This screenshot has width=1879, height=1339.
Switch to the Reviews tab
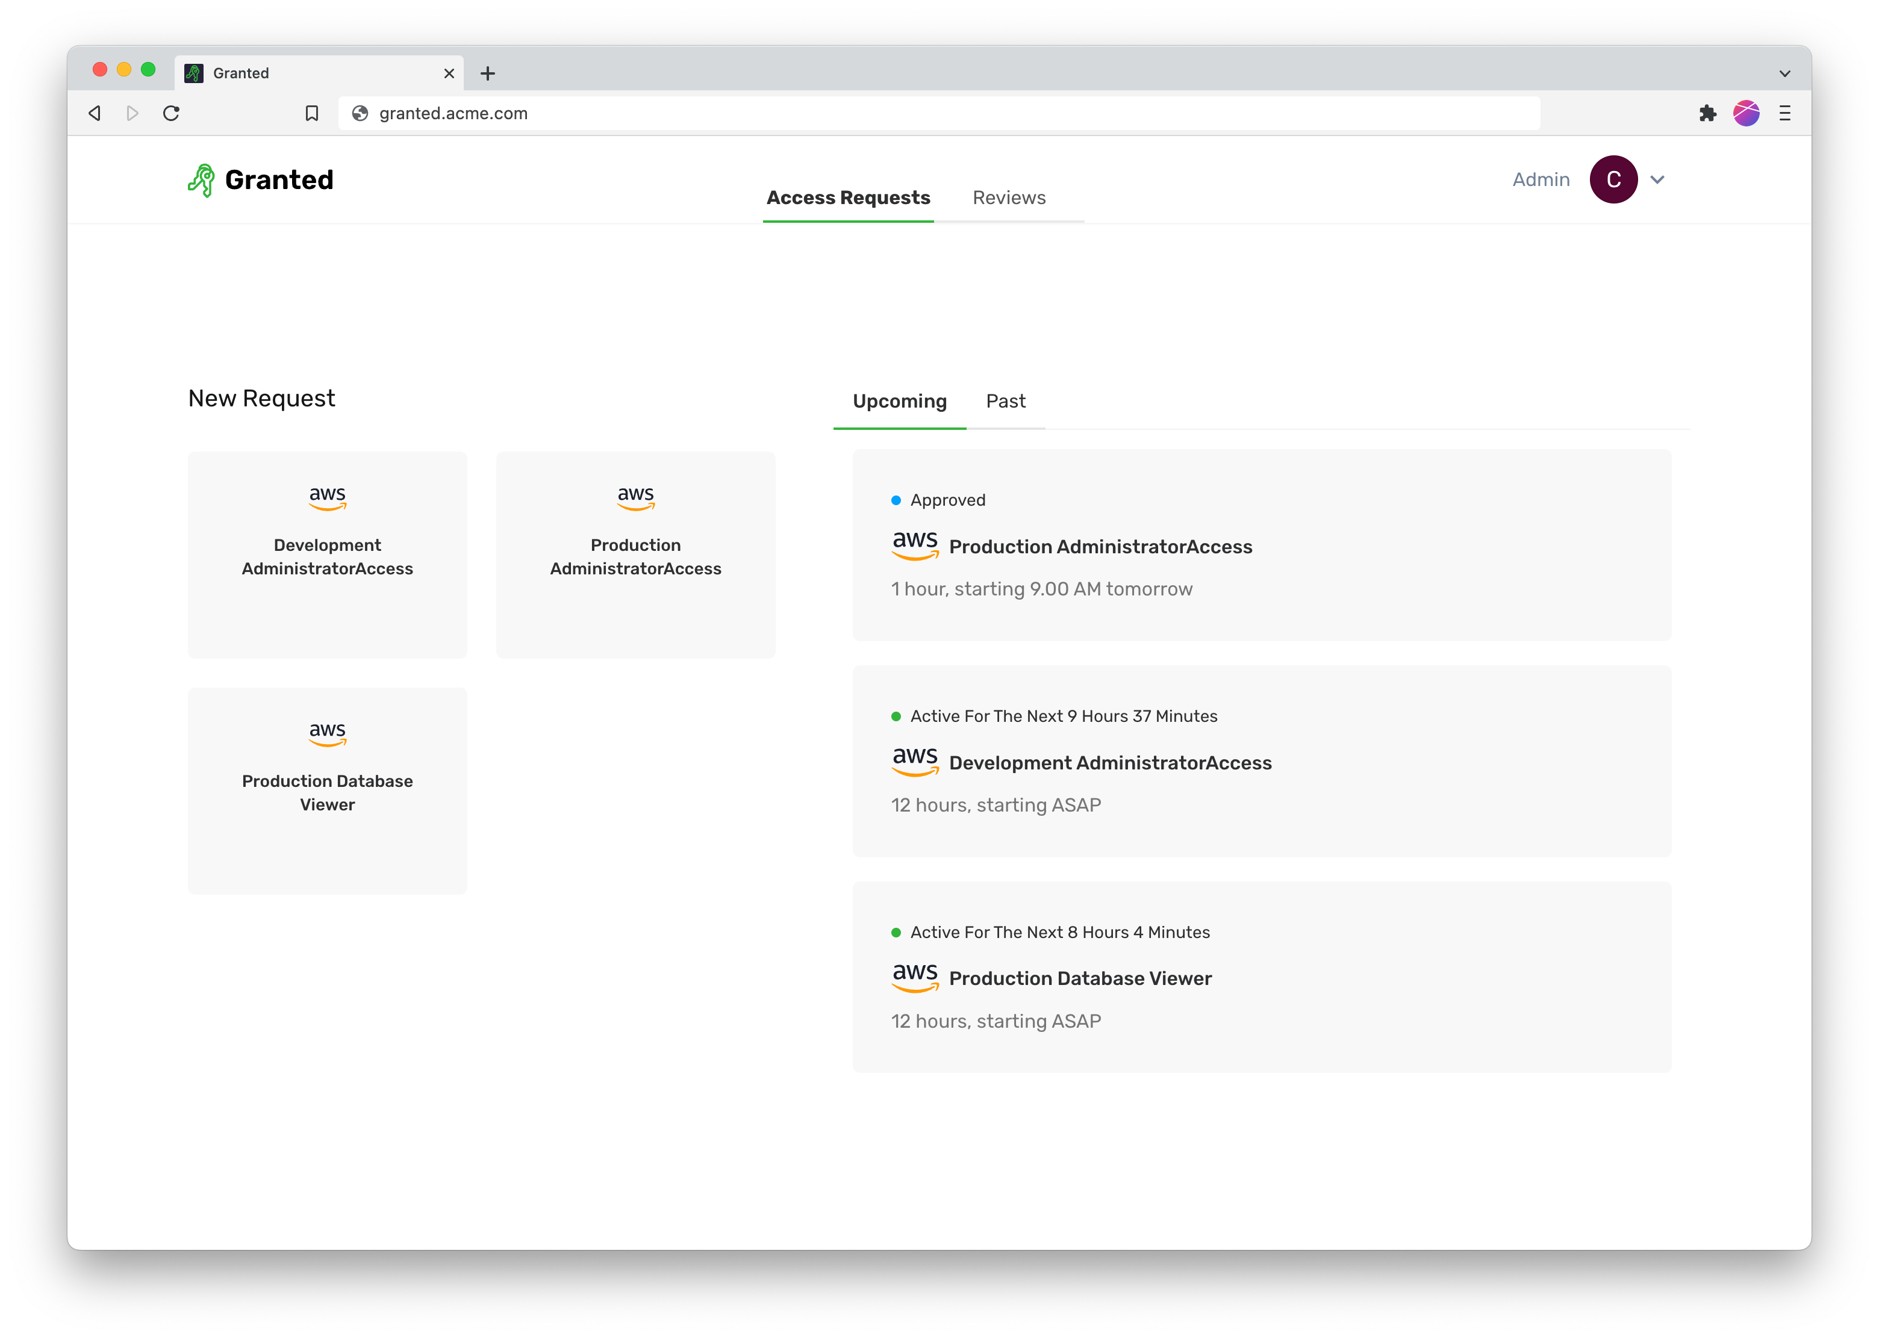pos(1009,198)
